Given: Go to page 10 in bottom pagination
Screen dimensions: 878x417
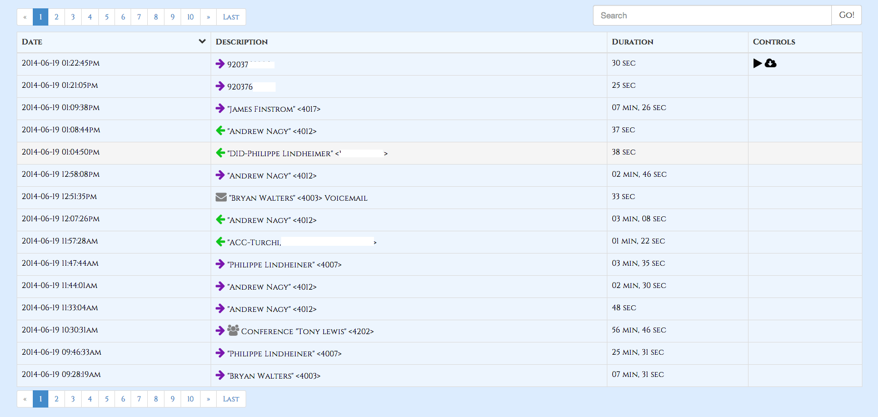Looking at the screenshot, I should [x=190, y=399].
